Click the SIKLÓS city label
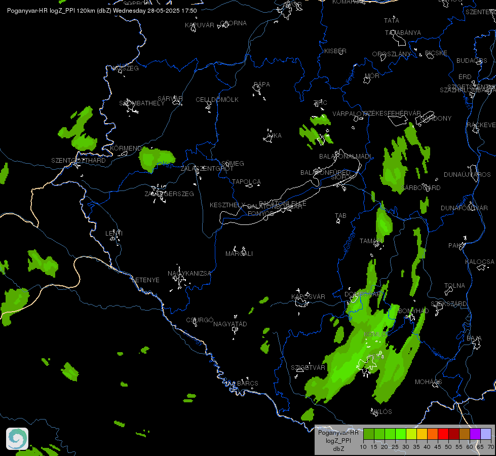The image size is (496, 456). point(381,412)
